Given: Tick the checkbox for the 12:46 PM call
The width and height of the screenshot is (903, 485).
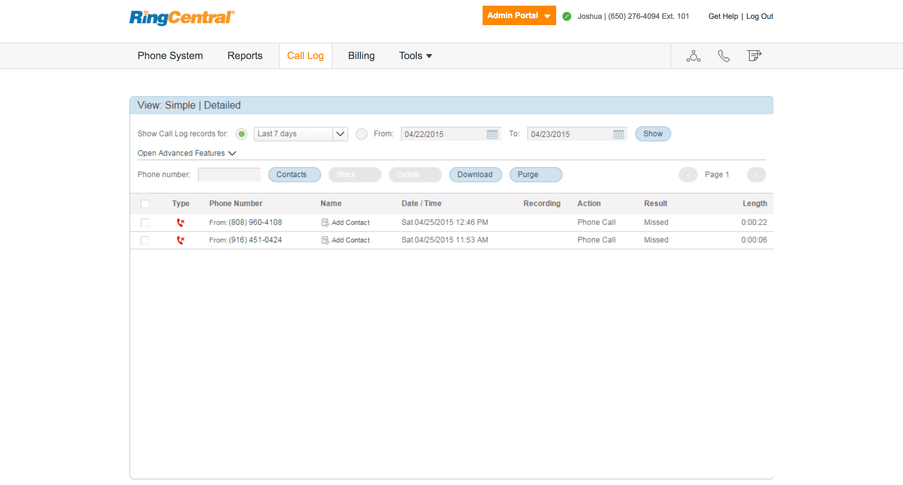Looking at the screenshot, I should click(145, 222).
